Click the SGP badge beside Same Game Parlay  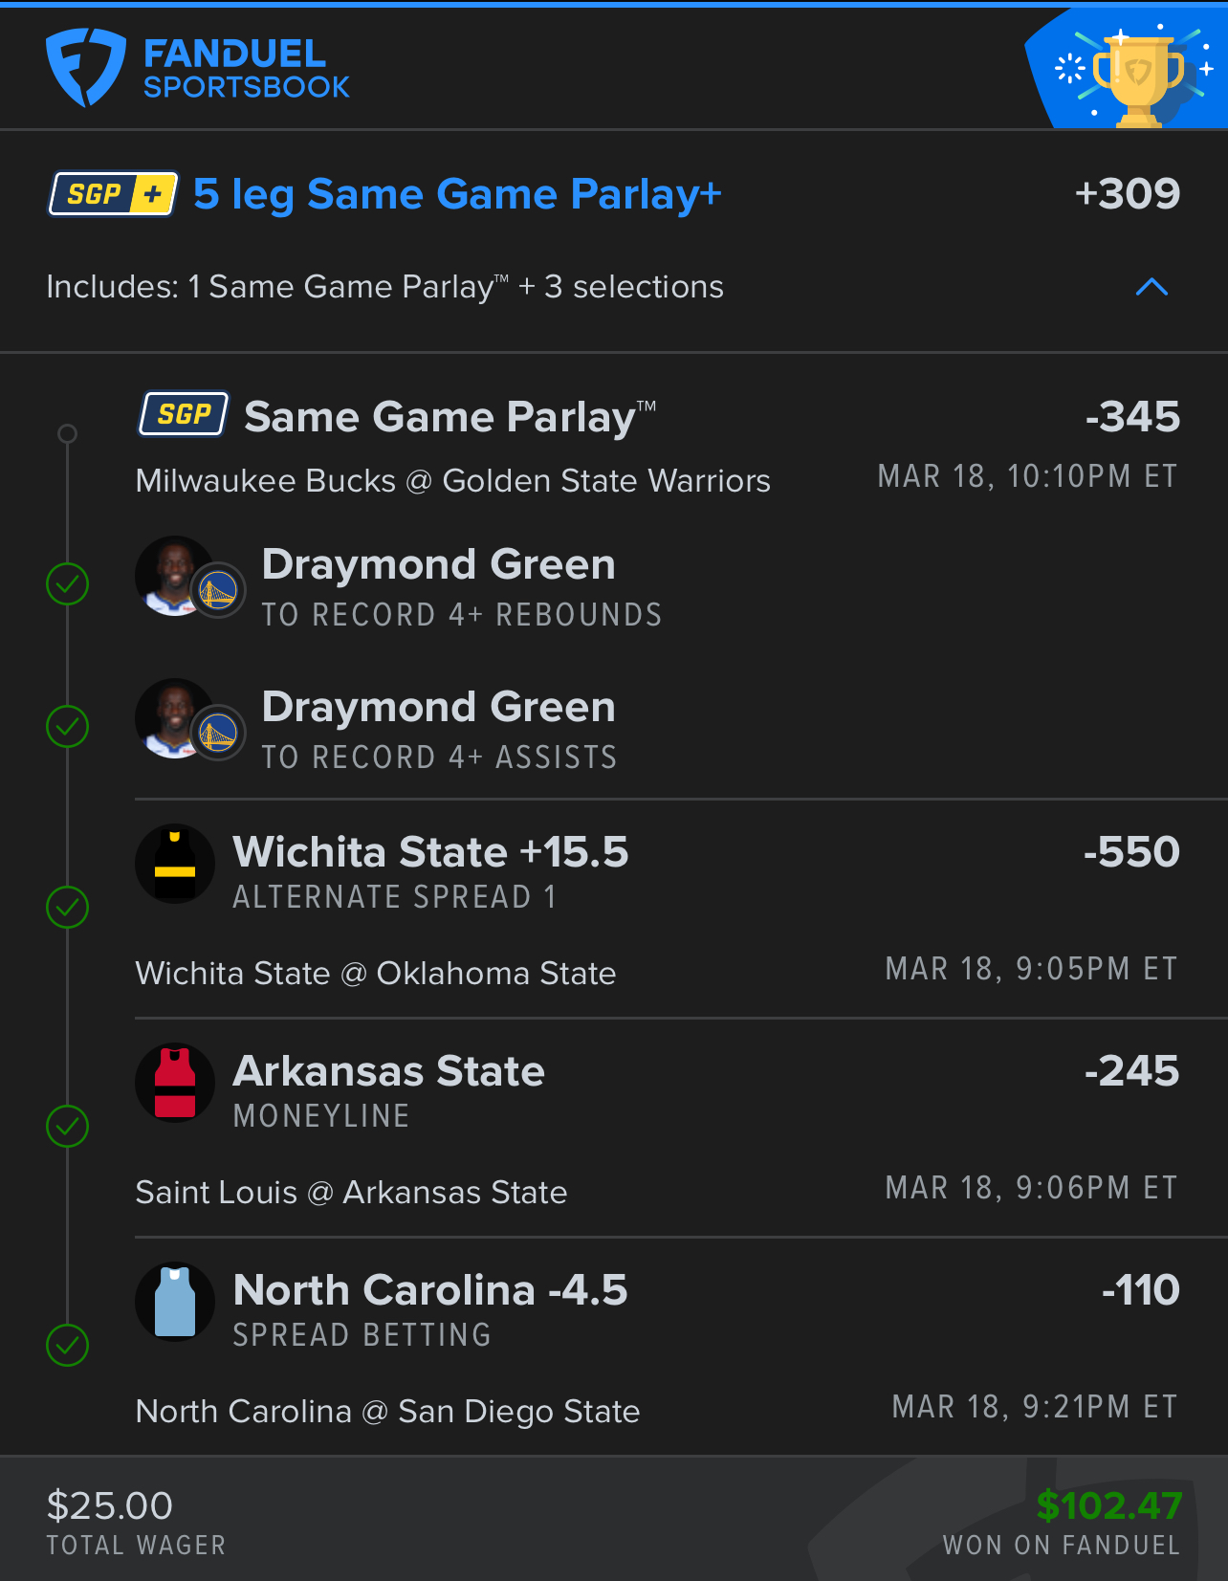pyautogui.click(x=184, y=414)
